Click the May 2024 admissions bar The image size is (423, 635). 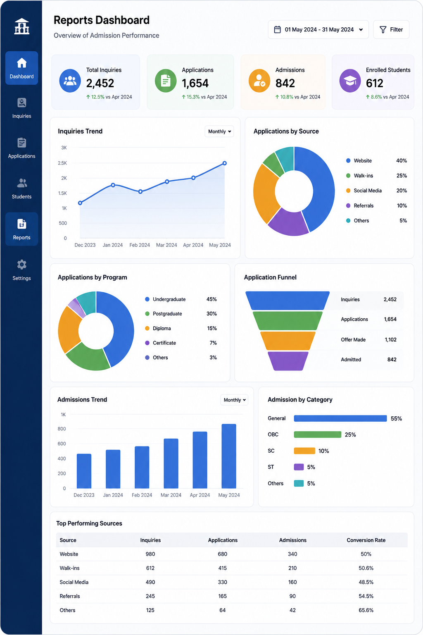pos(229,456)
